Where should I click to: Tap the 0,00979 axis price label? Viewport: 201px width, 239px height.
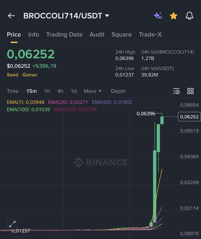pos(189,233)
